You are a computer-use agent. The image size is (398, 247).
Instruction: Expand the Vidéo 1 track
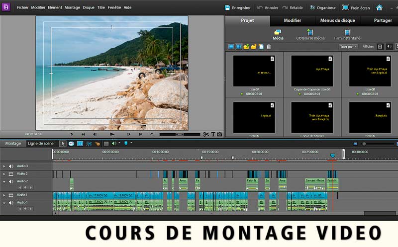tap(4, 195)
